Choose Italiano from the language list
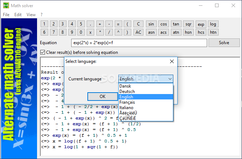Screen dimensions: 242x159 146,108
